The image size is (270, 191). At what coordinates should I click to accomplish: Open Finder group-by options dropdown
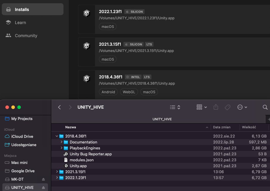[202, 107]
